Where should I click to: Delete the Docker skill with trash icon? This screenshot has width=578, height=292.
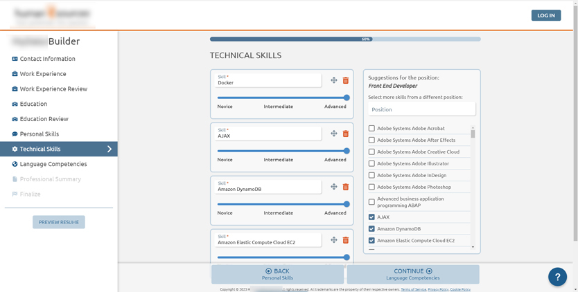pos(346,80)
